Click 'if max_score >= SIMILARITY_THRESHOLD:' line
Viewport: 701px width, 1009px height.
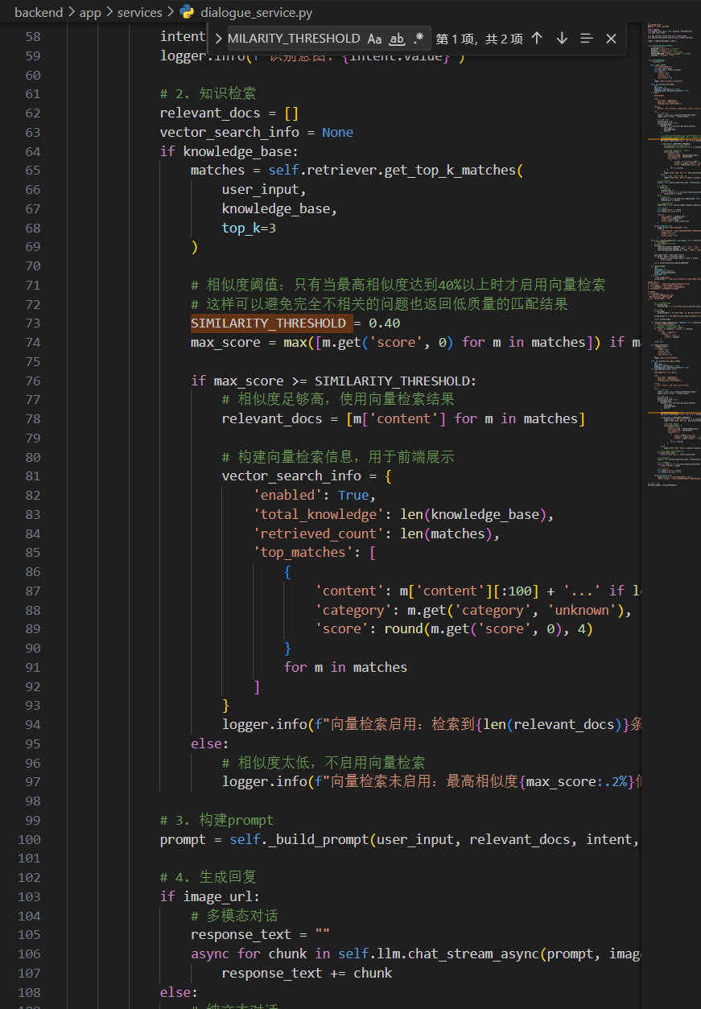334,381
